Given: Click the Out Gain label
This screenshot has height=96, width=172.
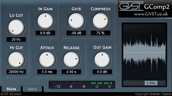Looking at the screenshot, I should [102, 47].
